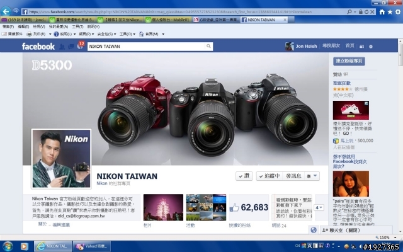Click the browser Forward arrow button
This screenshot has width=403, height=252.
point(16,11)
